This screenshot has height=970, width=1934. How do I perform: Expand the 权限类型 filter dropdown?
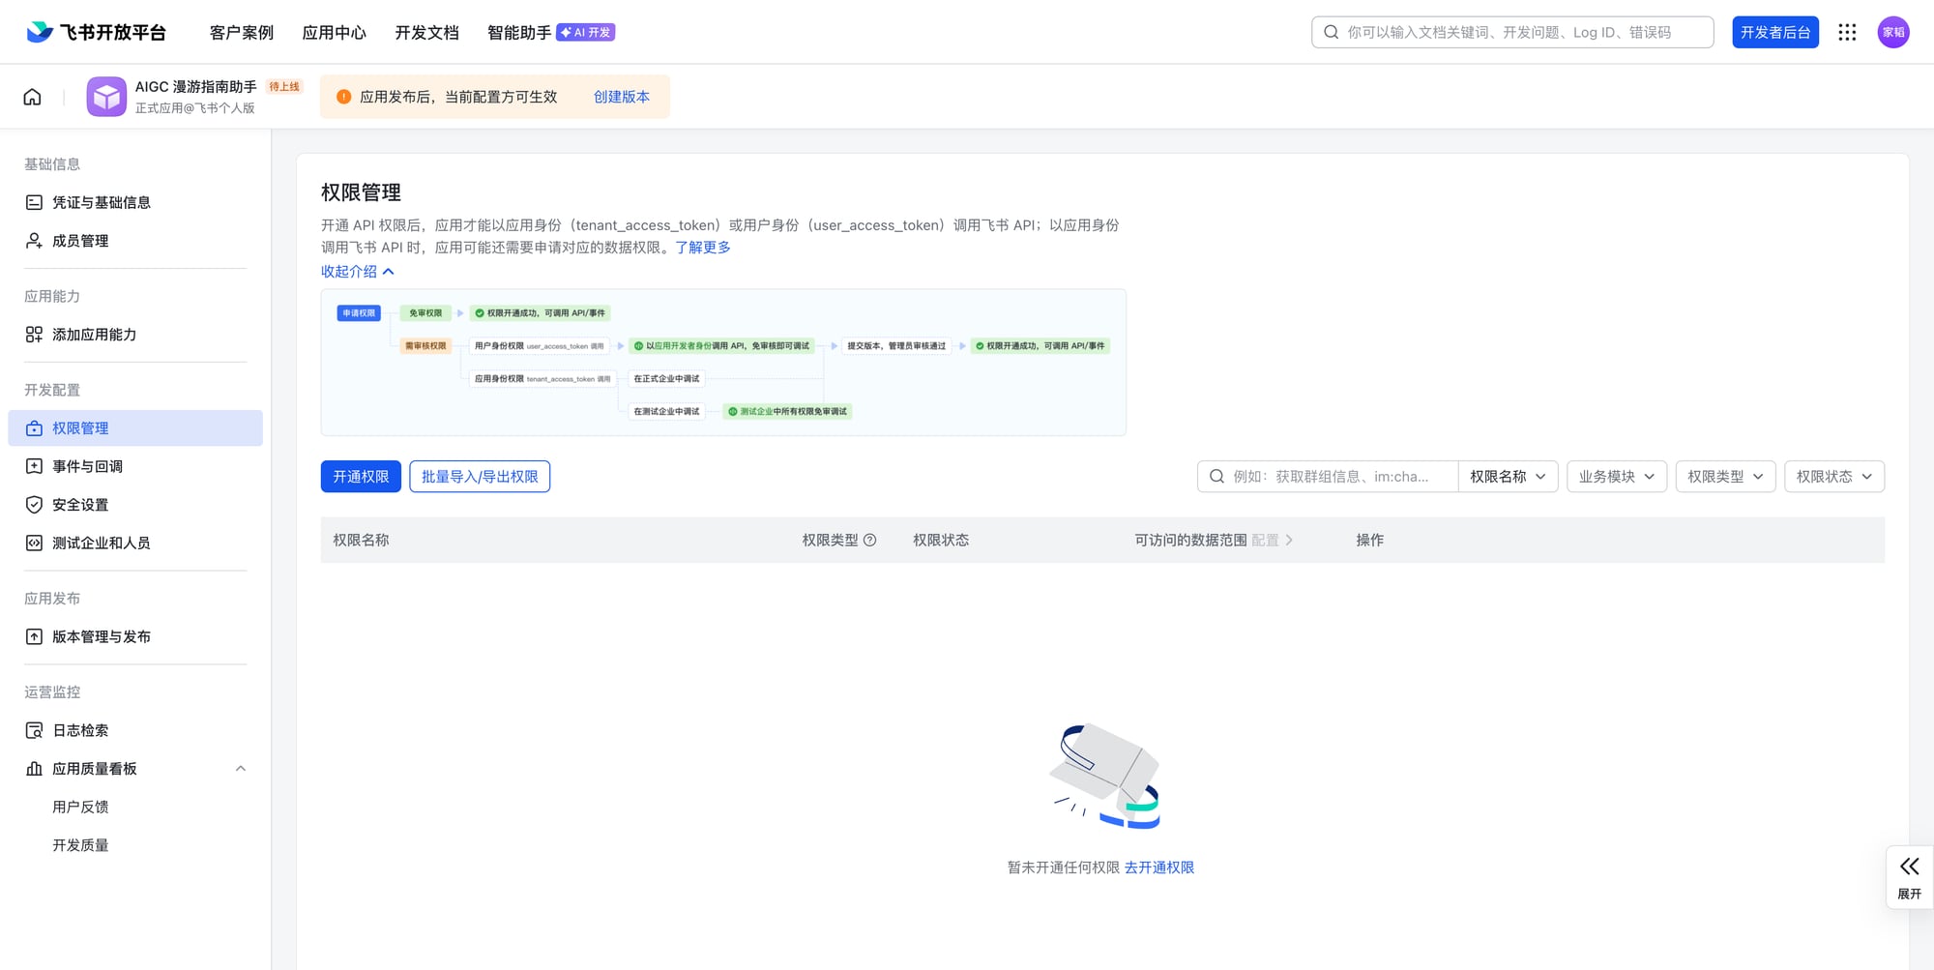[1725, 477]
